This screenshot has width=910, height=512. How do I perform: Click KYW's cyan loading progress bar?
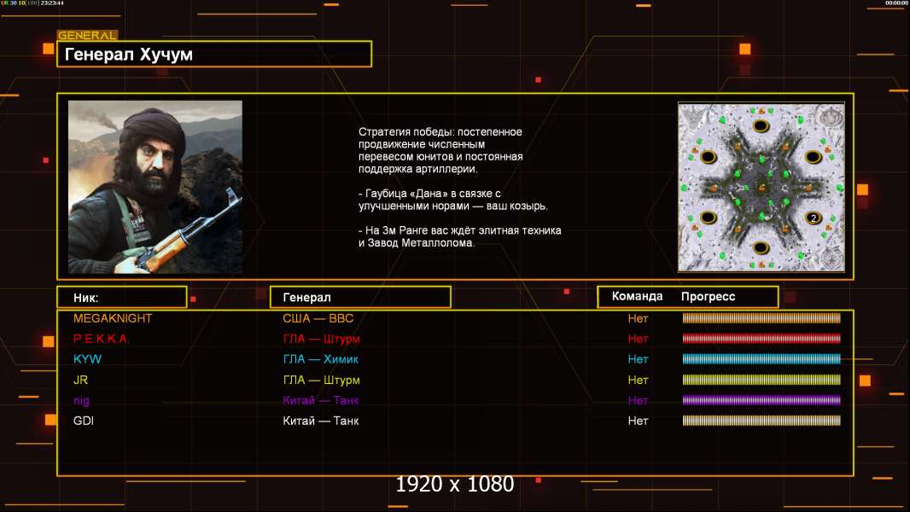pos(761,359)
